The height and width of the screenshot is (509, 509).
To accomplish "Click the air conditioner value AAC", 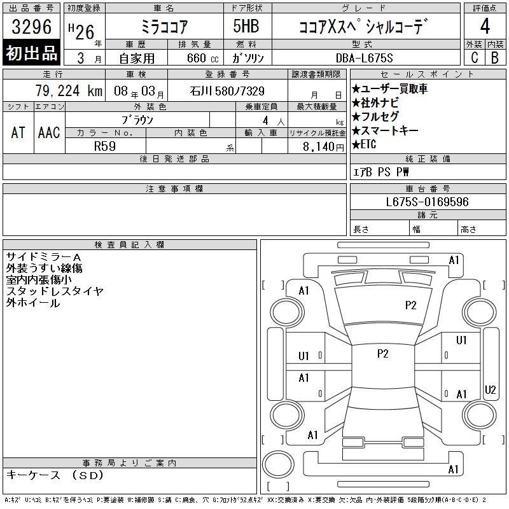I will tap(49, 133).
